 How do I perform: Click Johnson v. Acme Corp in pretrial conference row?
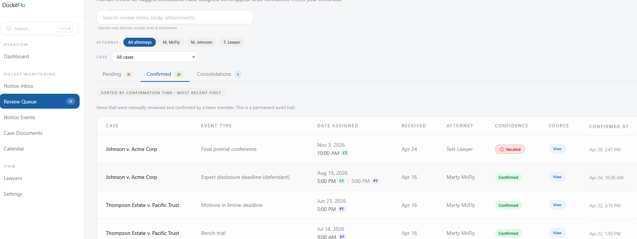click(x=131, y=149)
